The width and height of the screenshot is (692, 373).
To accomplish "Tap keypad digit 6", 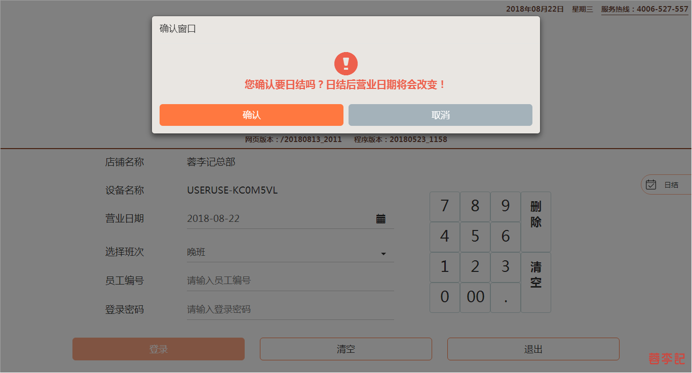I will [506, 237].
